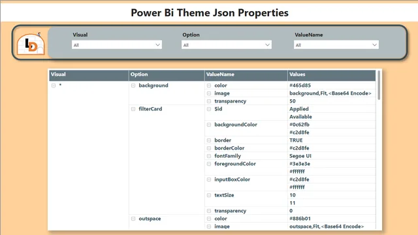The image size is (418, 235).
Task: Collapse the transparency row under background
Action: coord(209,101)
